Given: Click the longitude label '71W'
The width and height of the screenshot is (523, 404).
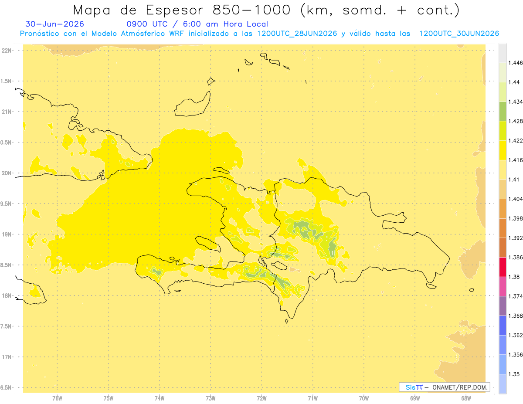Looking at the screenshot, I should (x=312, y=398).
